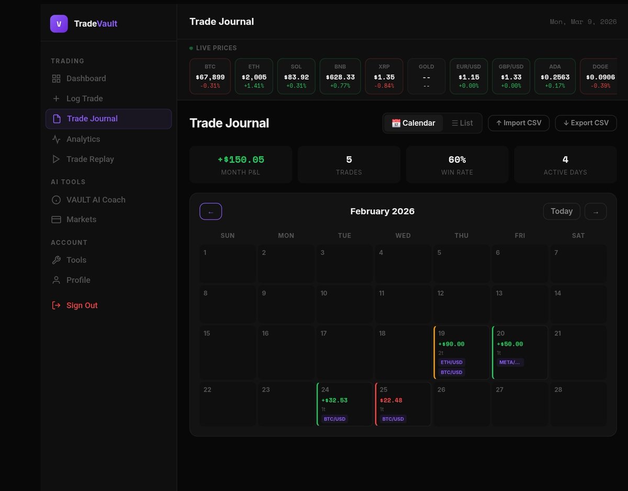Select the GBP/USD live price card

tap(511, 76)
